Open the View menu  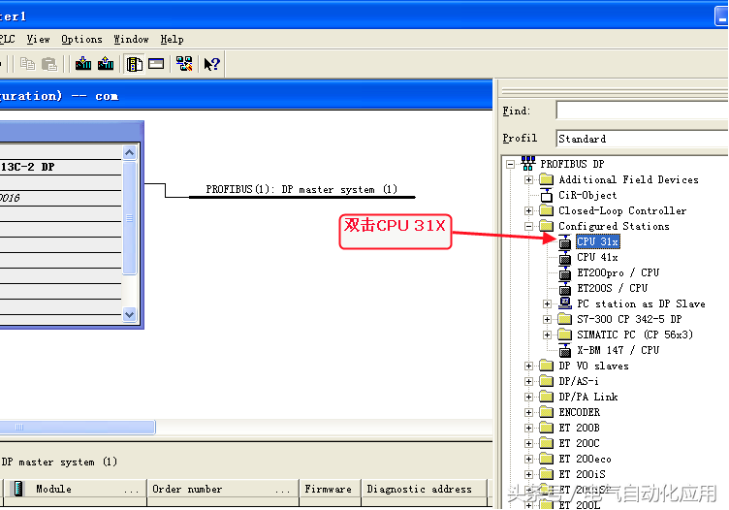click(38, 39)
